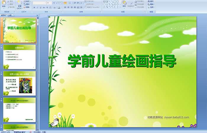Open the font name combo box

coord(39,3)
